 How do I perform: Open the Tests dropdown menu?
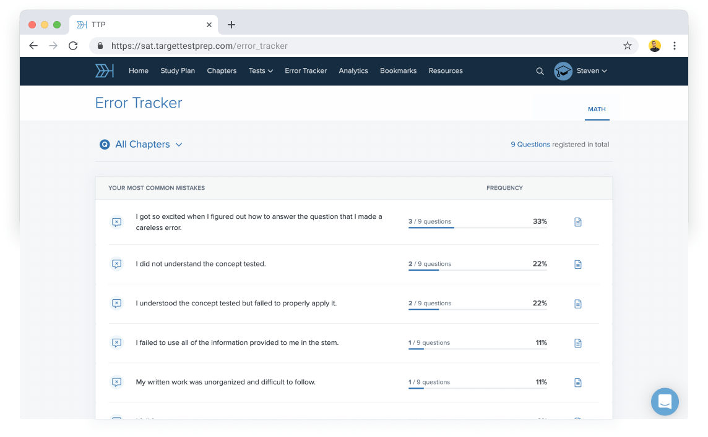point(261,71)
